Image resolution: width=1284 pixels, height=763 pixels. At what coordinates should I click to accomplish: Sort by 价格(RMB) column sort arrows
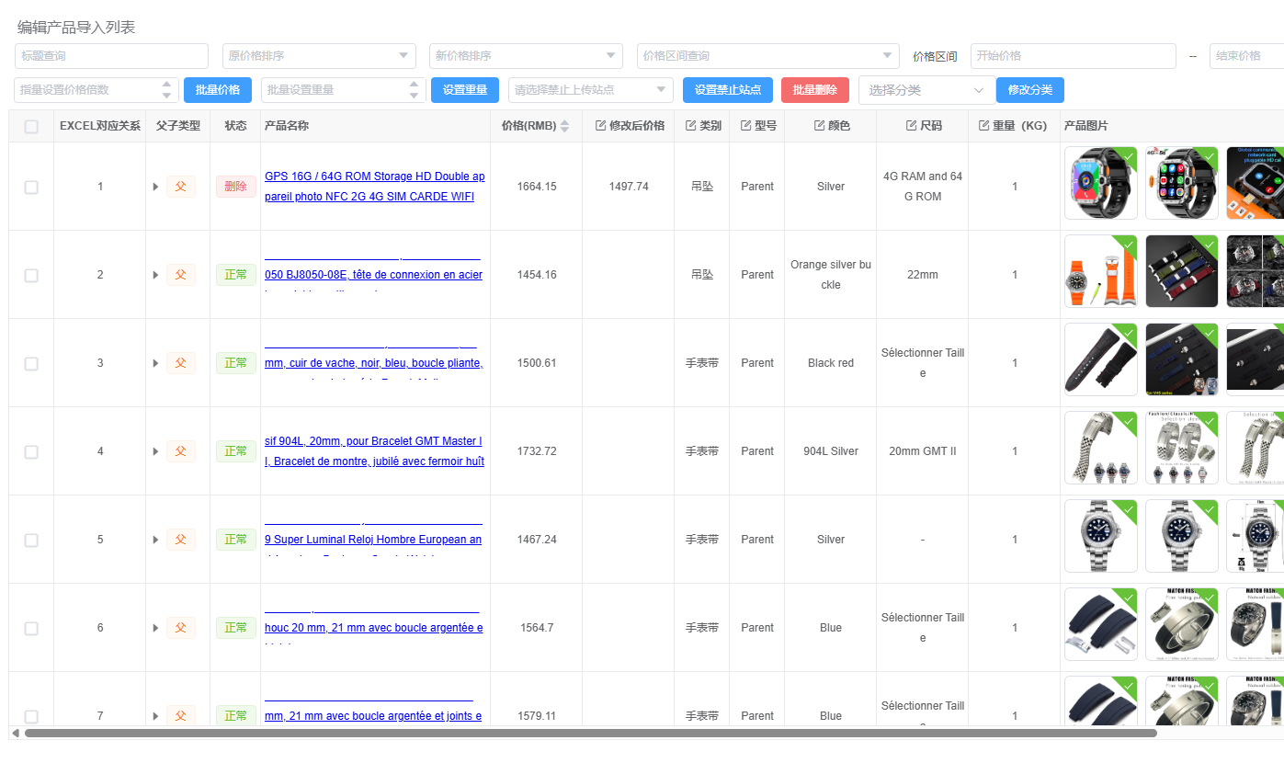tap(564, 126)
